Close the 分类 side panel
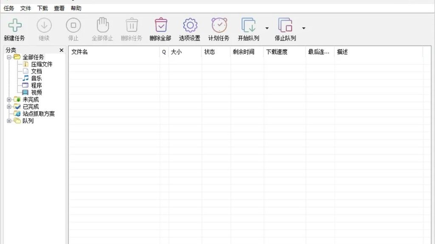This screenshot has width=435, height=244. point(62,50)
